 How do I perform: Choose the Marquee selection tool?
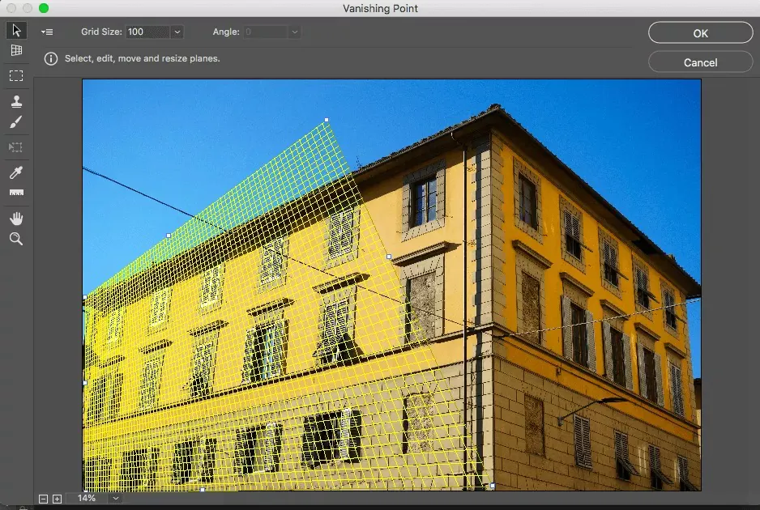point(16,76)
